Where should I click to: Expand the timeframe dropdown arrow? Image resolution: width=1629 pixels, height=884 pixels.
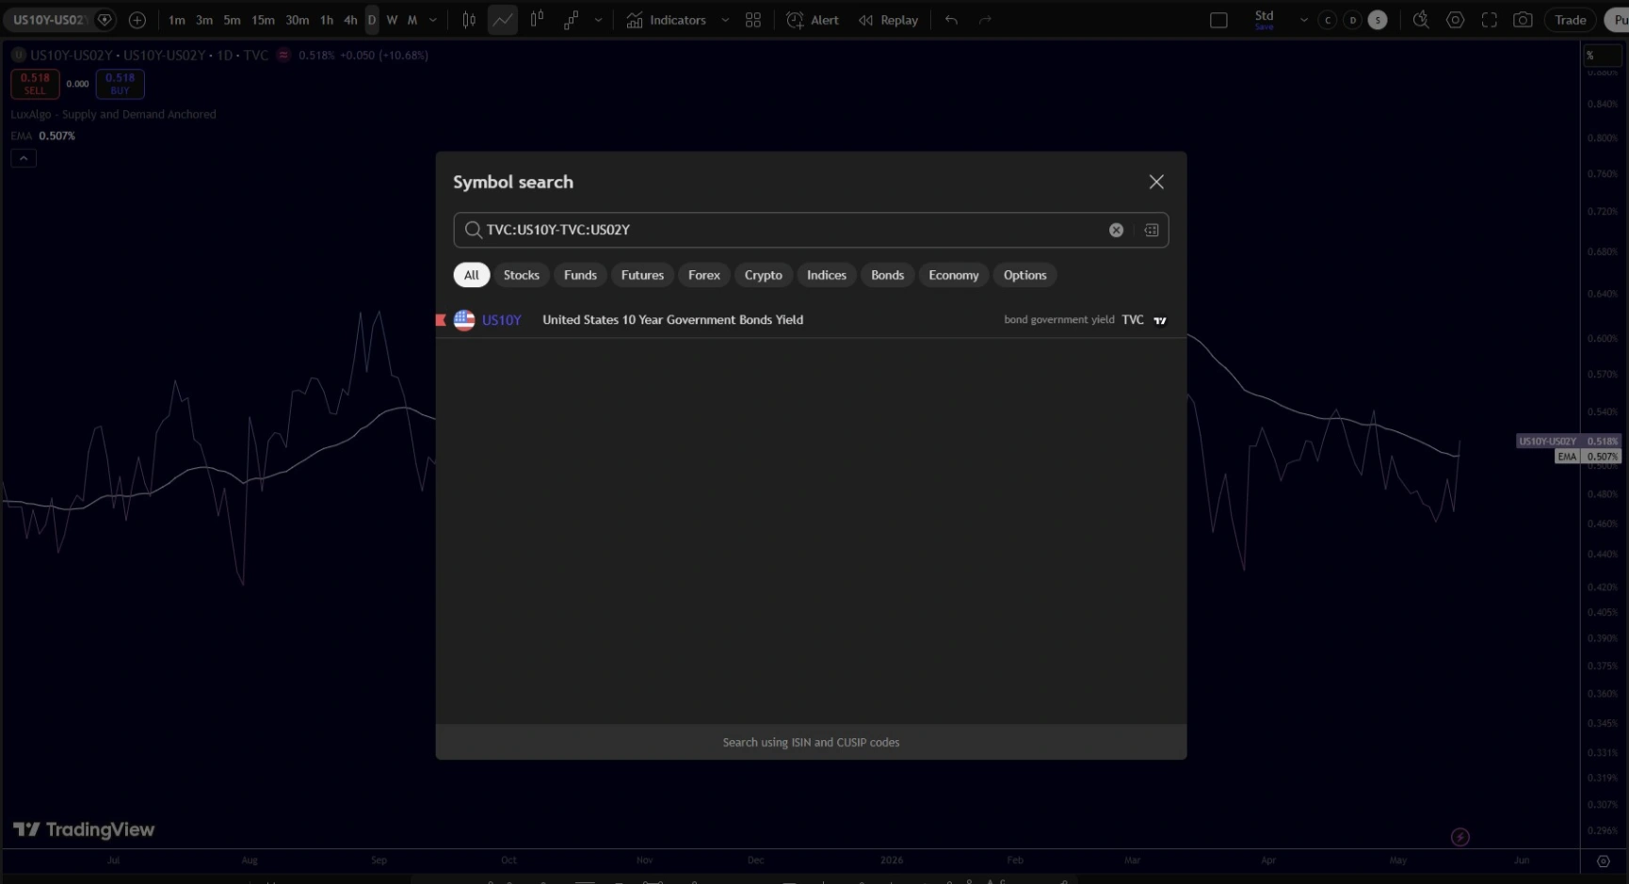coord(433,20)
